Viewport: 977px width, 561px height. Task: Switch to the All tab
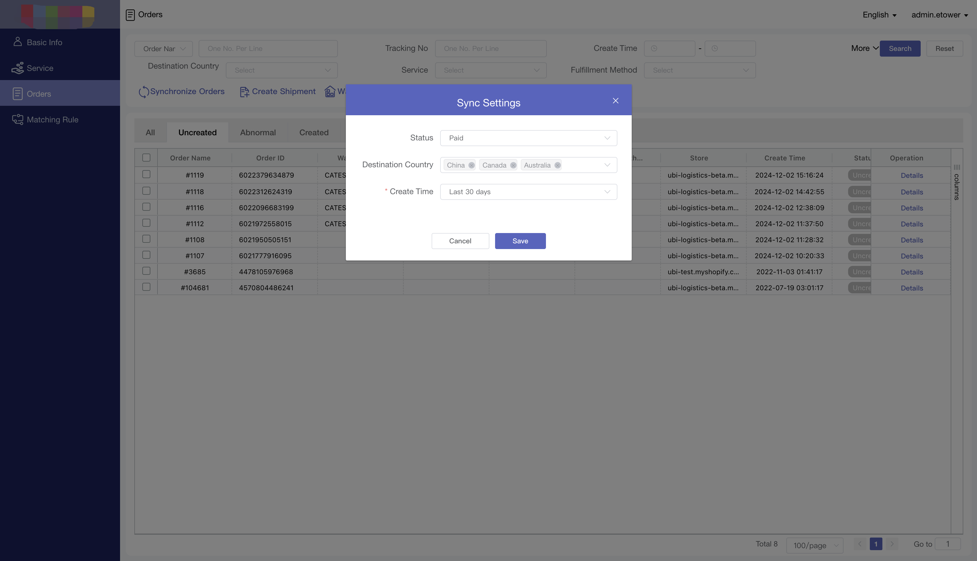[150, 133]
